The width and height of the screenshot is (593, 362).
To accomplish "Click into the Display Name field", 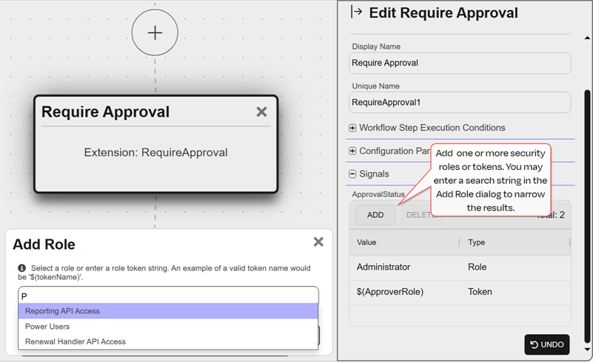I will click(x=459, y=63).
